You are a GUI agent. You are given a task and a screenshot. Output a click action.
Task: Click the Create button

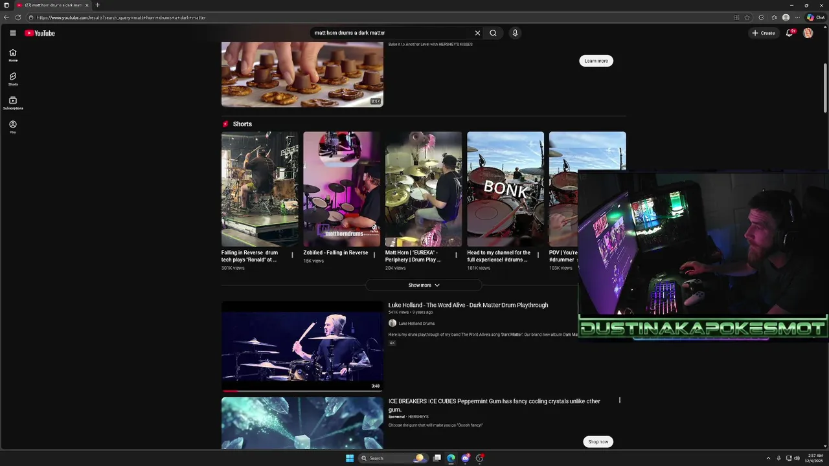pyautogui.click(x=763, y=33)
